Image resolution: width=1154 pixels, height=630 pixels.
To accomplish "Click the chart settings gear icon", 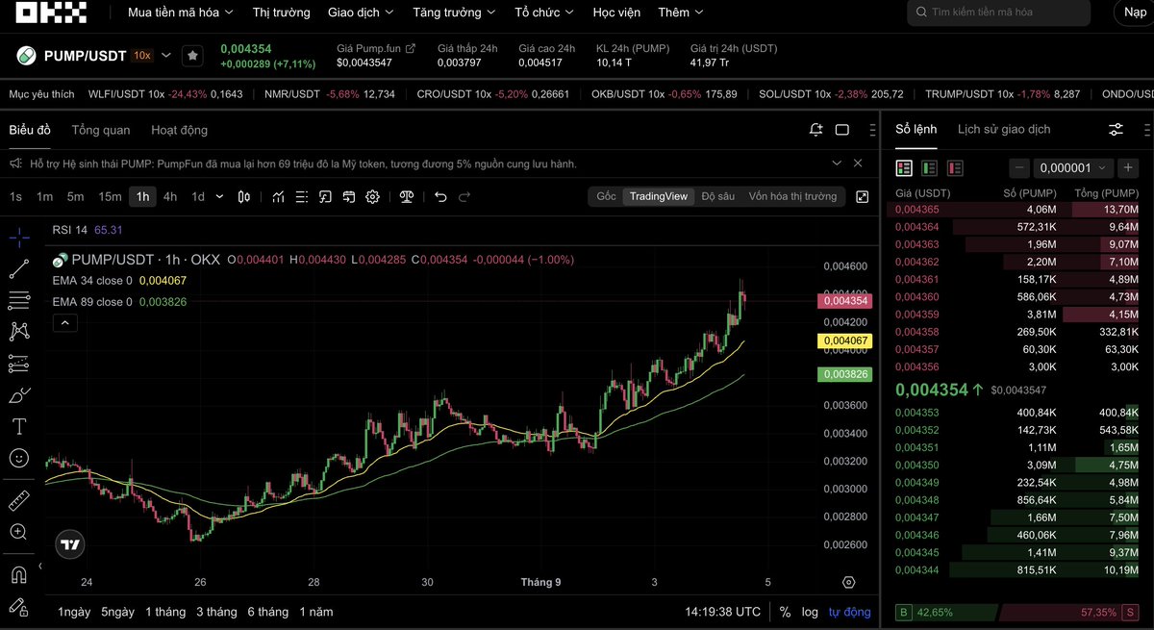I will coord(372,196).
